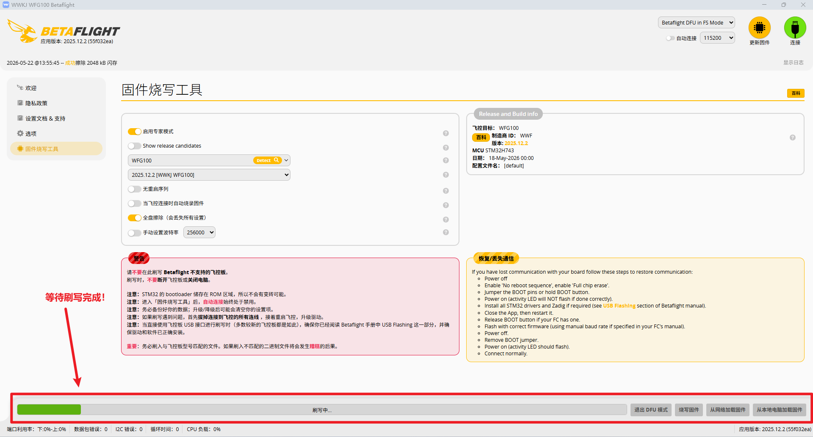Click the 固件烧写工具 chip icon in sidebar

20,148
